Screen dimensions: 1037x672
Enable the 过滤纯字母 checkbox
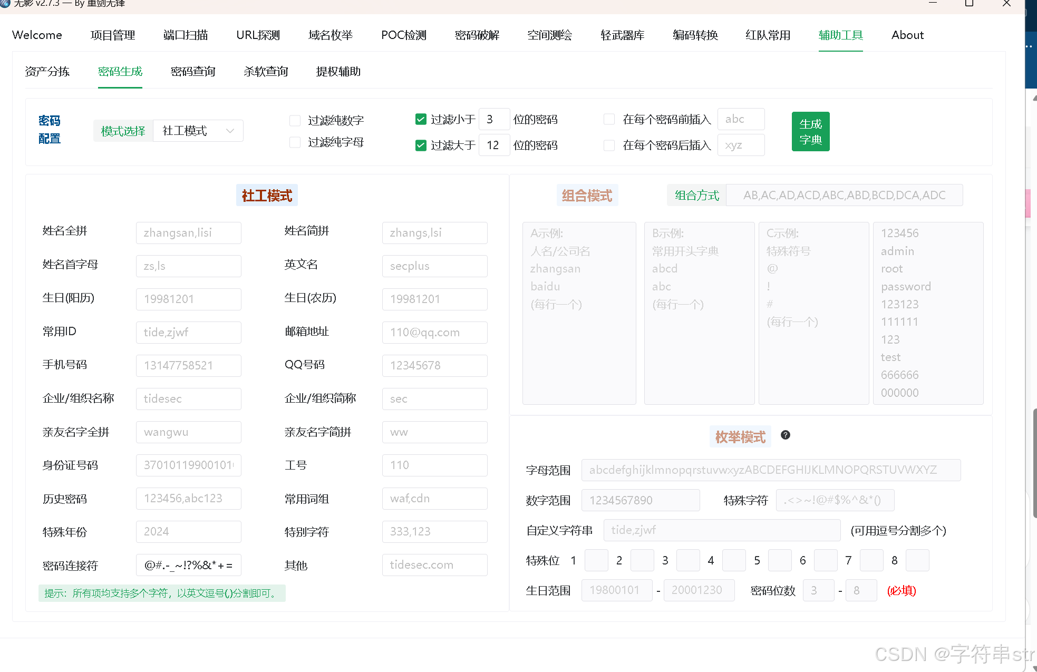click(x=295, y=142)
